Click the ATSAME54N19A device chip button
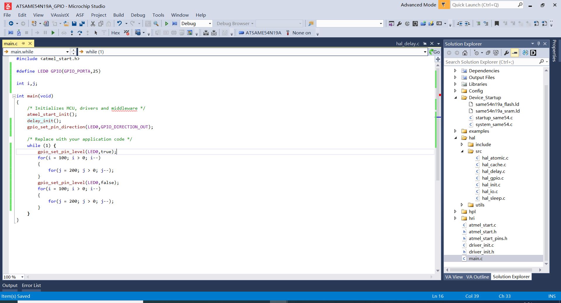 (260, 33)
